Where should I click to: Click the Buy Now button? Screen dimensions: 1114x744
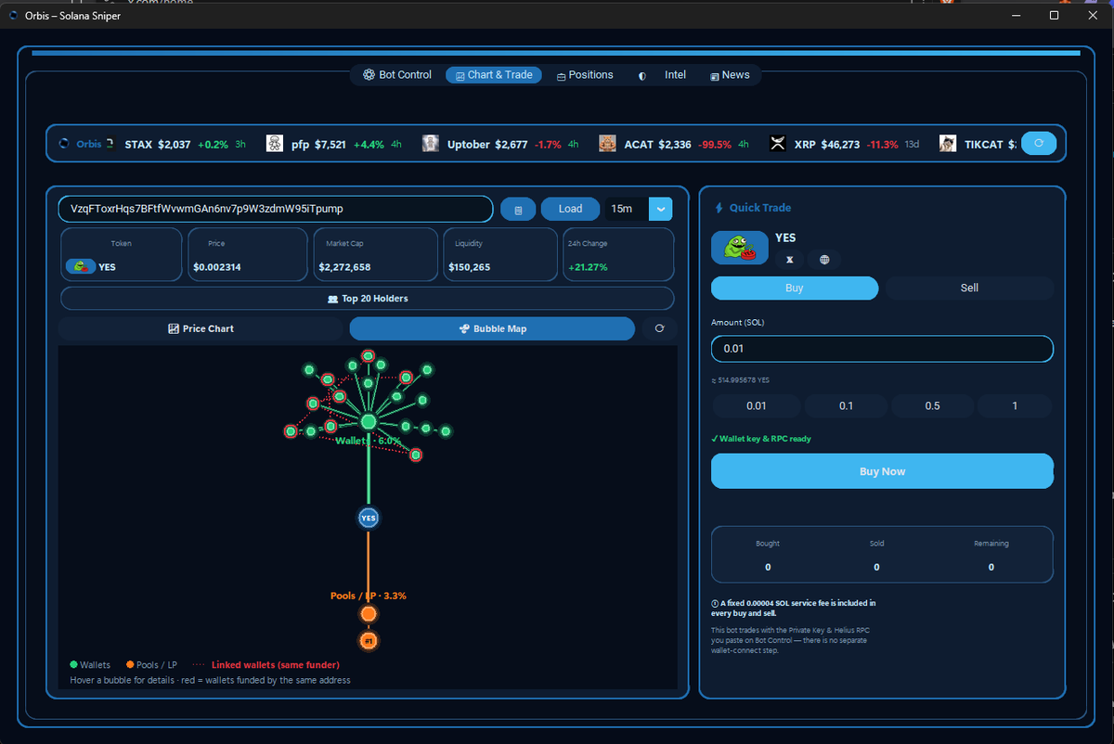click(882, 471)
